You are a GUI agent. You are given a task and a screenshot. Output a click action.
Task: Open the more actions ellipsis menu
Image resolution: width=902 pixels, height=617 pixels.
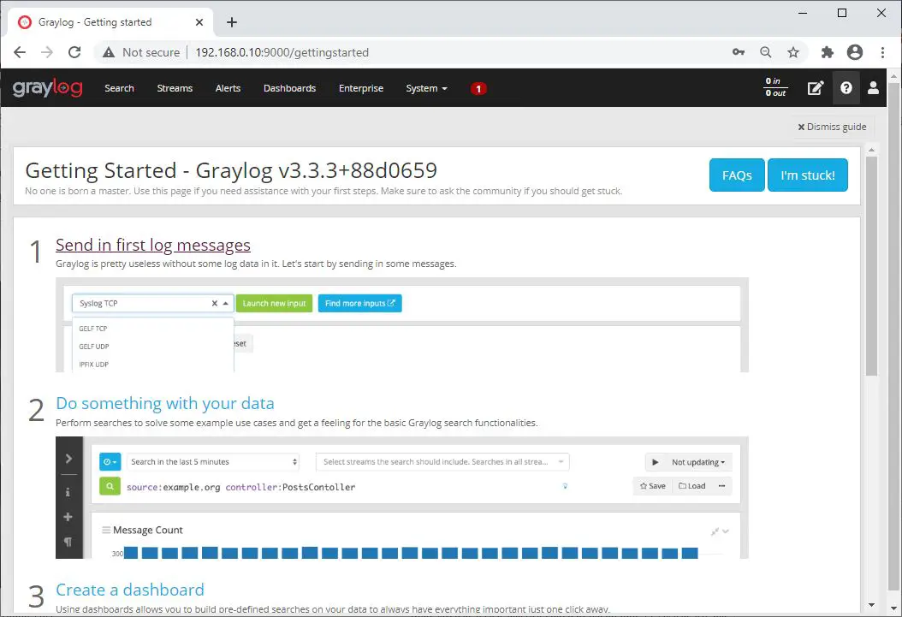pyautogui.click(x=721, y=486)
